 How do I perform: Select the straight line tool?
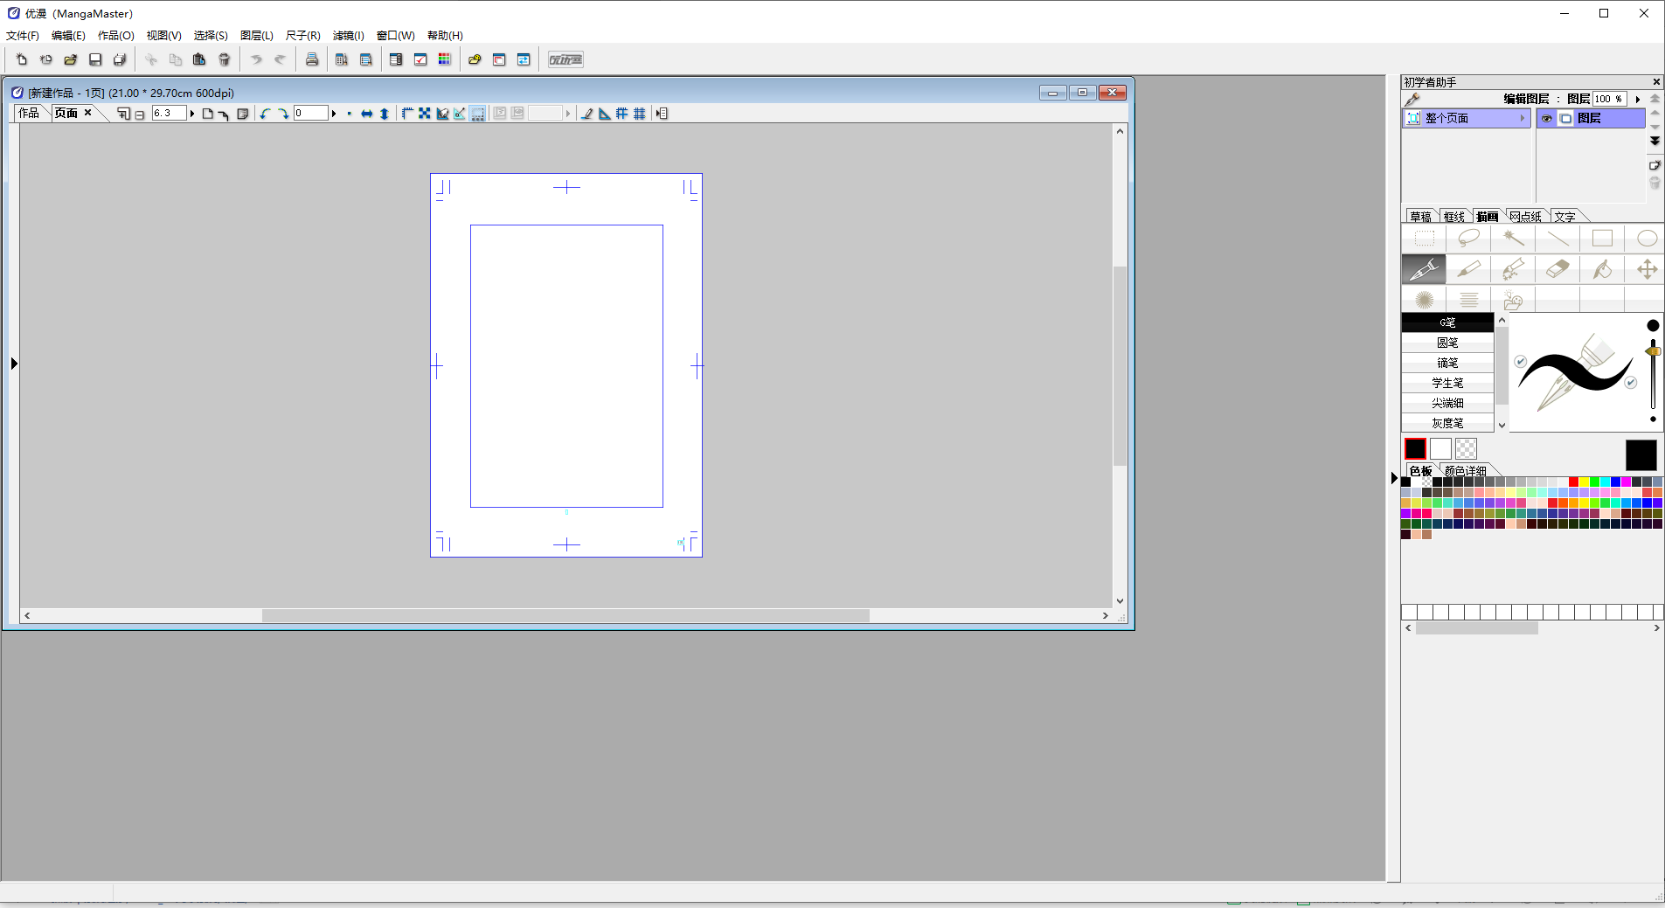click(1557, 239)
